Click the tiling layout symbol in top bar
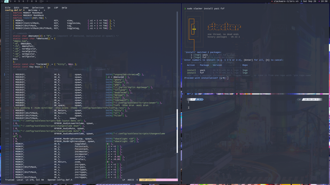This screenshot has width=330, height=185. pyautogui.click(x=41, y=1)
